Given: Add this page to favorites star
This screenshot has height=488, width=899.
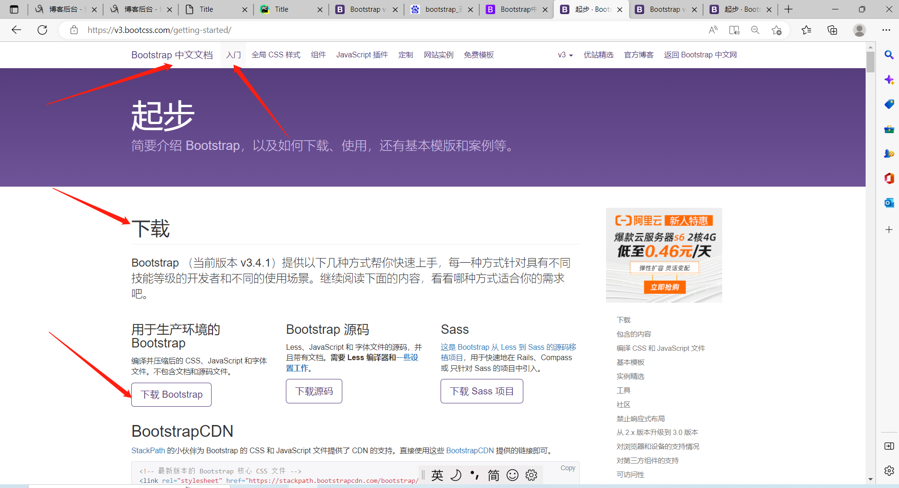Looking at the screenshot, I should (776, 30).
